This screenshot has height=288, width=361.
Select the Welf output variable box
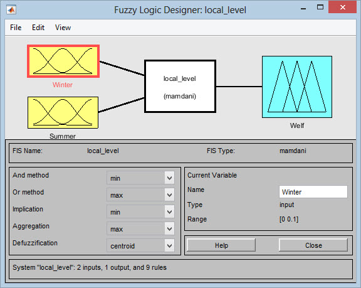click(x=297, y=87)
